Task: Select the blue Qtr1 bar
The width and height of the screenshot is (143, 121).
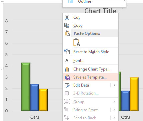Action: click(x=35, y=98)
